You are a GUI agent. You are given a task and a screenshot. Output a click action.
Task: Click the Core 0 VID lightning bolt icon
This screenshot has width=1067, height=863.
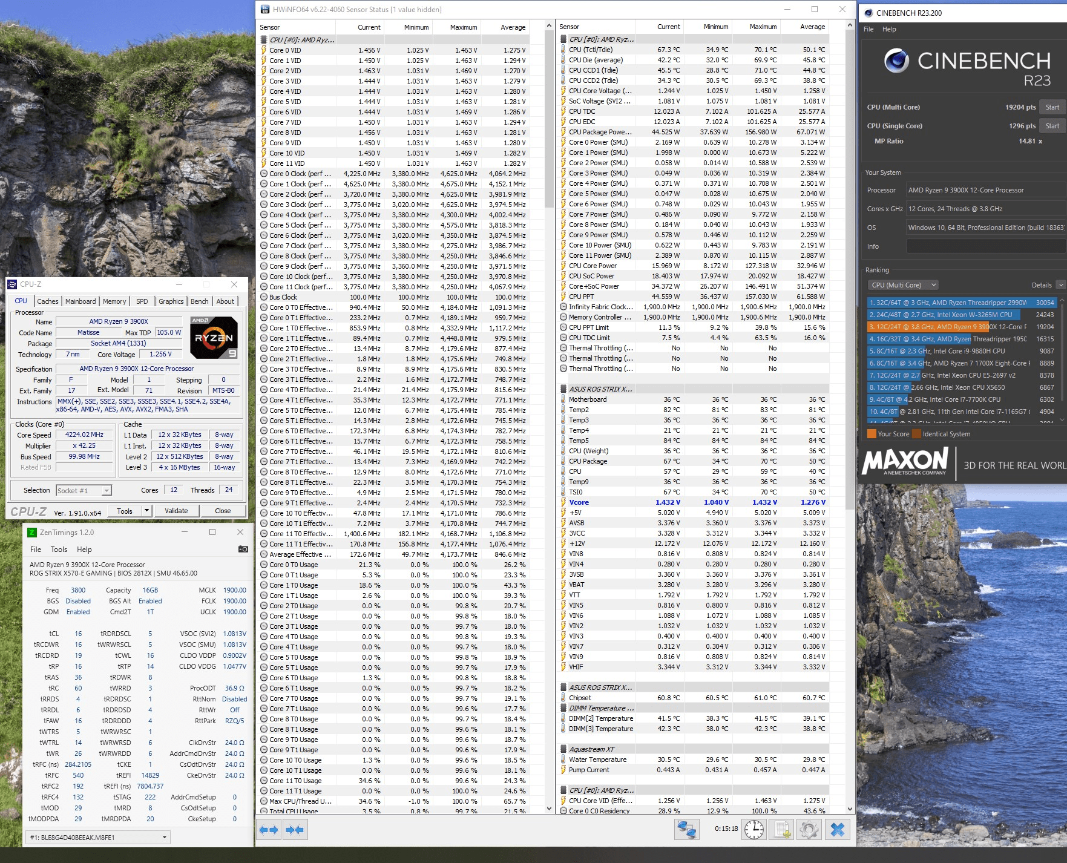coord(264,50)
